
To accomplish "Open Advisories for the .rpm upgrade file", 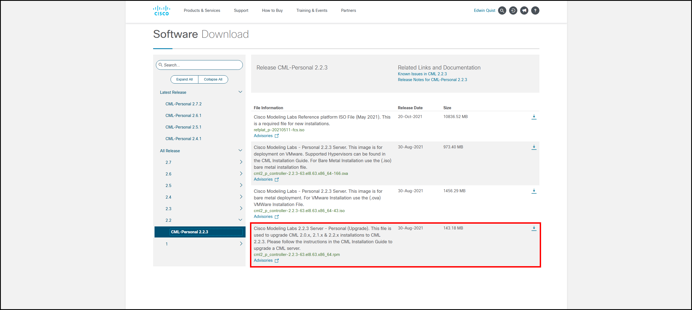I will 266,260.
